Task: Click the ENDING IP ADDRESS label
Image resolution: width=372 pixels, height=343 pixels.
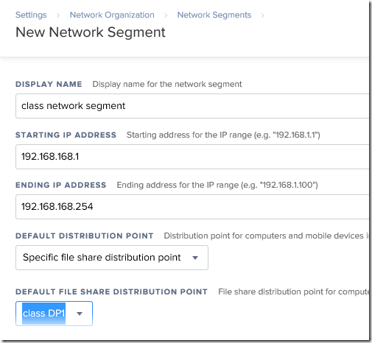Action: coord(61,185)
